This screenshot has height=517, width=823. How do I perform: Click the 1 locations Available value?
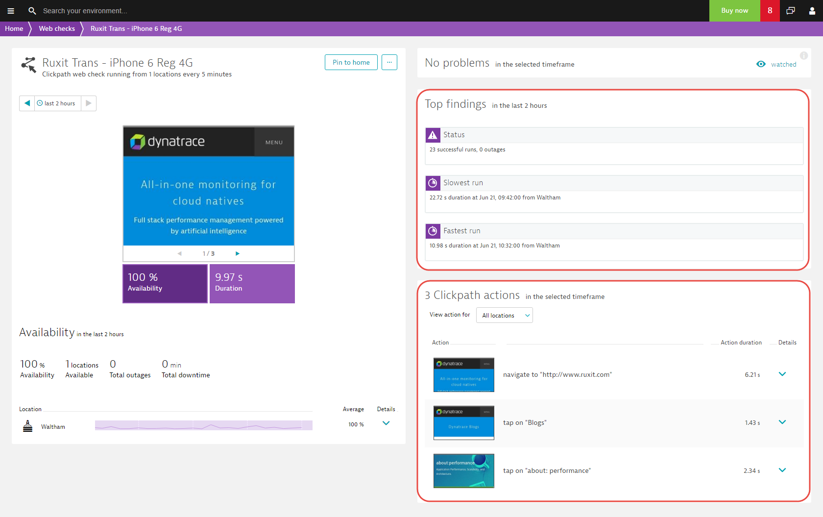(x=82, y=364)
